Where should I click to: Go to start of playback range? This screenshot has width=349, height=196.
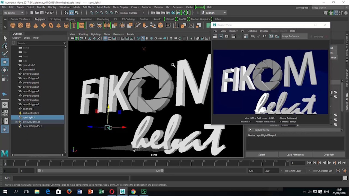point(309,163)
